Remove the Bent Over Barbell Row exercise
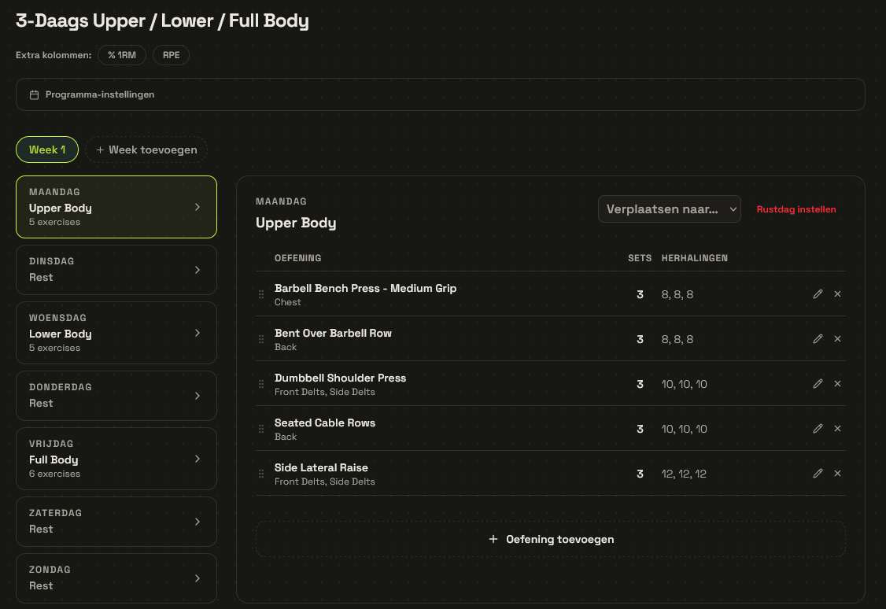The image size is (886, 609). pos(837,339)
